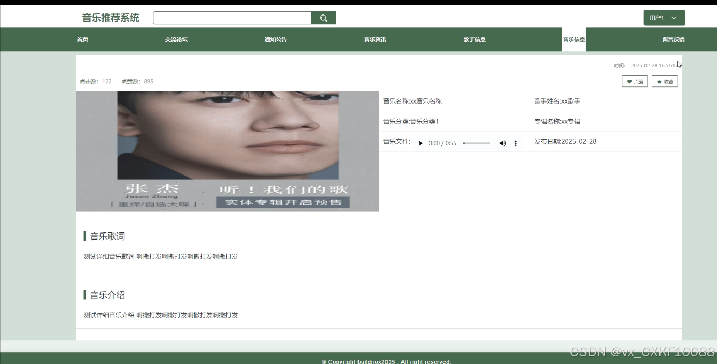Click the 歌手姓名:xx歌手 cell
This screenshot has width=717, height=364.
[606, 101]
